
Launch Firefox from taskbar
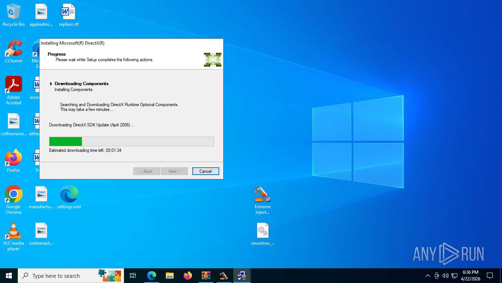(x=188, y=276)
